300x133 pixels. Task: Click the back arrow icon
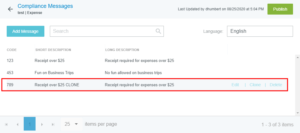(10, 9)
